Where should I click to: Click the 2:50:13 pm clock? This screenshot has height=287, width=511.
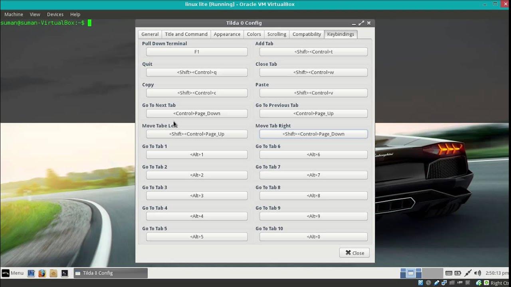(497, 273)
